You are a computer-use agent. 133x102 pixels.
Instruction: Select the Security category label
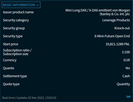pyautogui.click(x=16, y=20)
